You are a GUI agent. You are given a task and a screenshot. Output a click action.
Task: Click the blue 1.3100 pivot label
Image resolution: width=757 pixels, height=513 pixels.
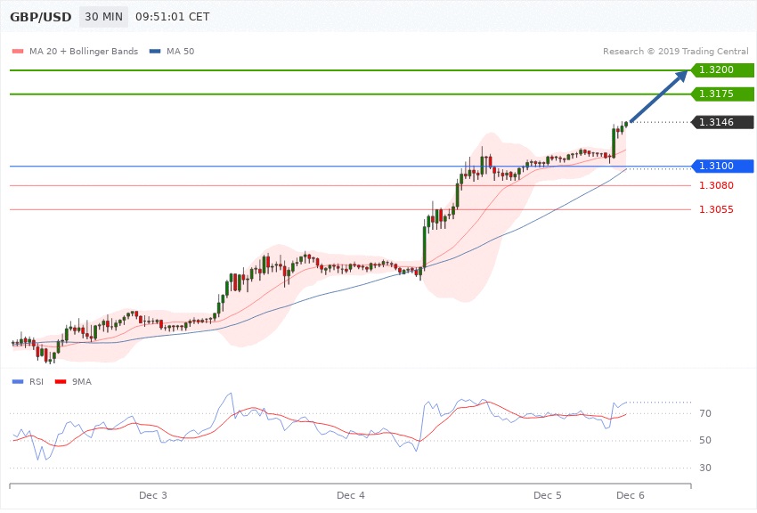[722, 167]
